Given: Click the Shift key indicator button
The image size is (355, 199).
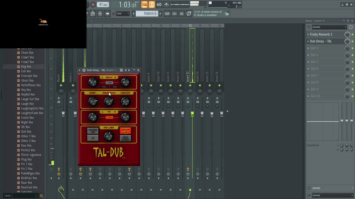Looking at the screenshot, I should 167,14.
